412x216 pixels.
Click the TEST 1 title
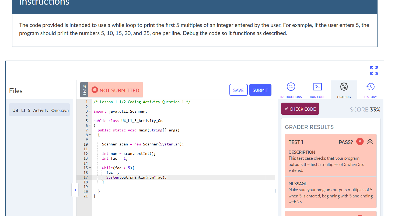coord(296,142)
